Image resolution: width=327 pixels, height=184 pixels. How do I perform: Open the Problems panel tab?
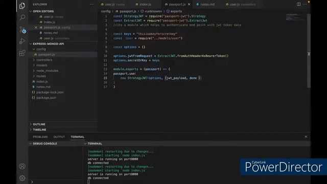(40, 137)
